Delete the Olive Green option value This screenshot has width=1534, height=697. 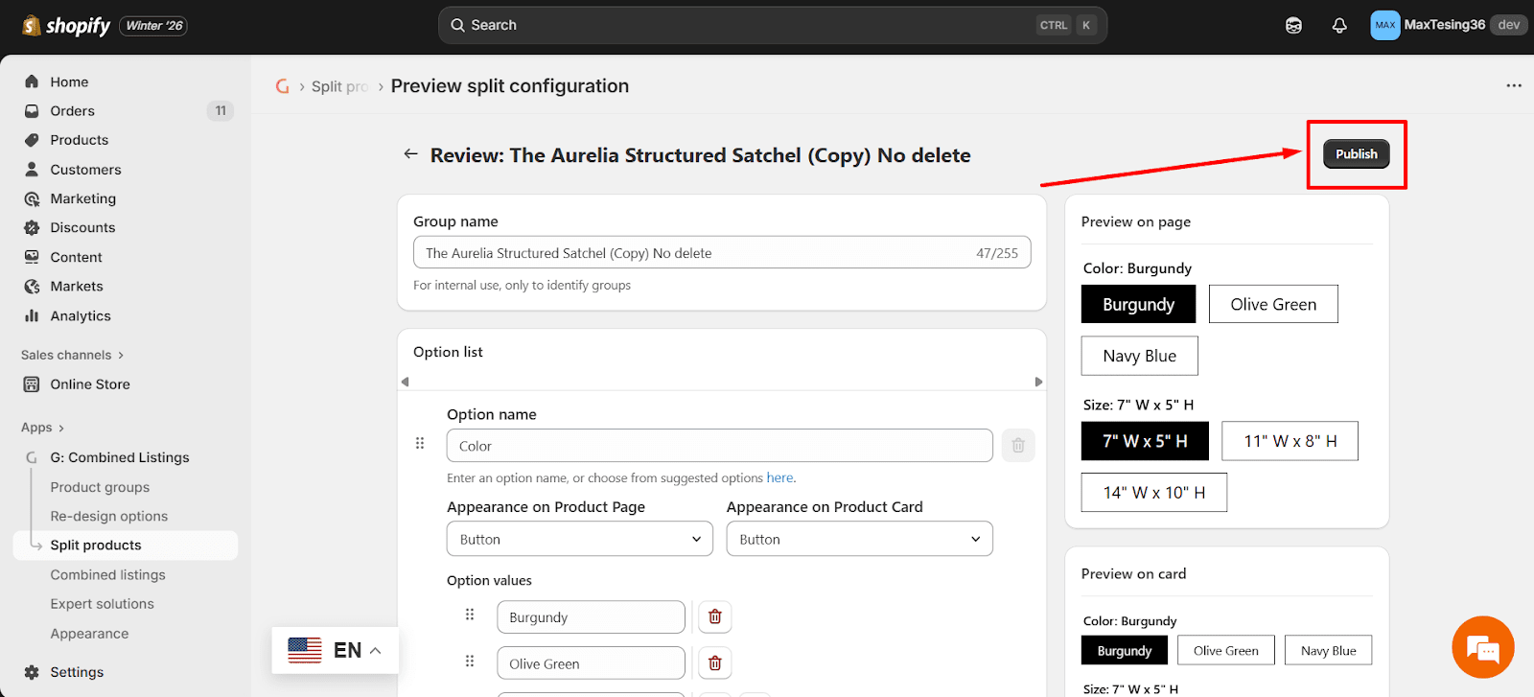(x=714, y=662)
